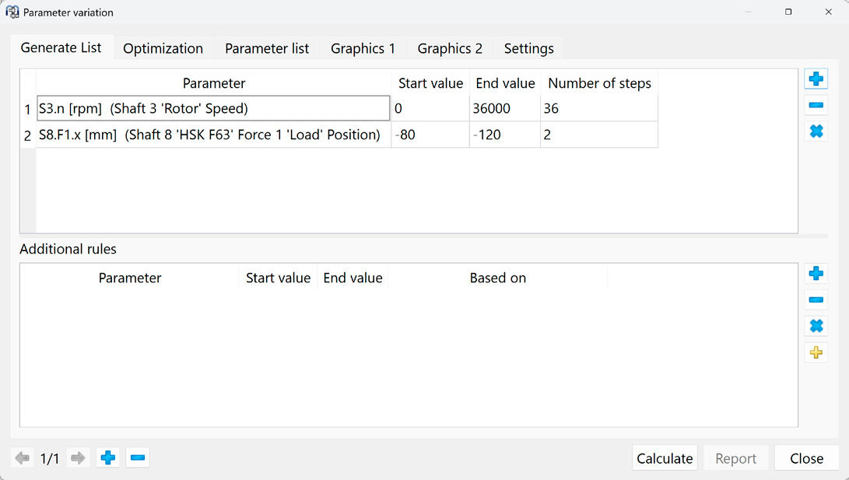
Task: Close the Parameter variation dialog via Close
Action: point(806,458)
